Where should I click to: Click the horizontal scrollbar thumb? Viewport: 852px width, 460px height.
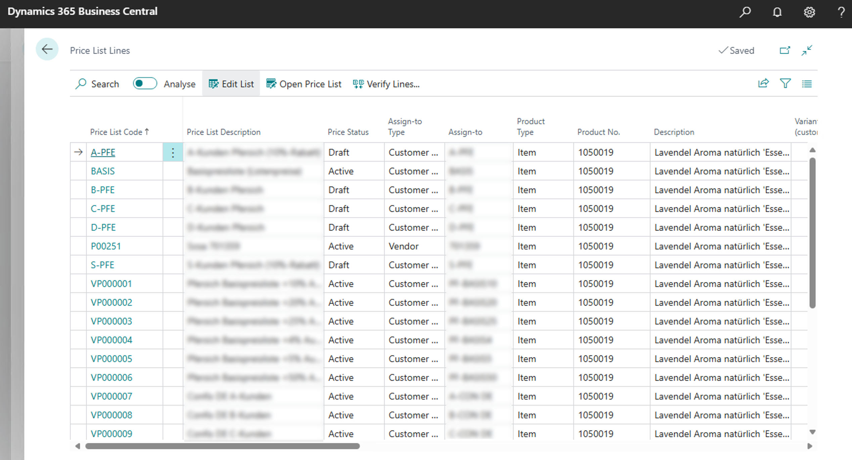[223, 446]
